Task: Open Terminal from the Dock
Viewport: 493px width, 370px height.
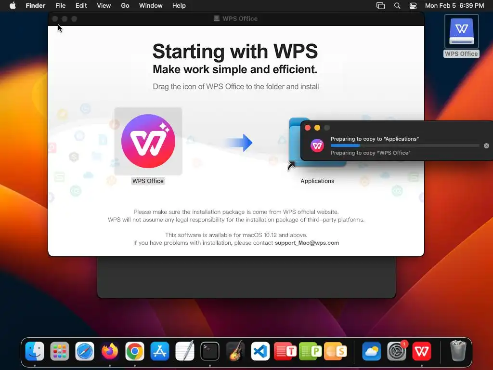Action: (x=210, y=351)
